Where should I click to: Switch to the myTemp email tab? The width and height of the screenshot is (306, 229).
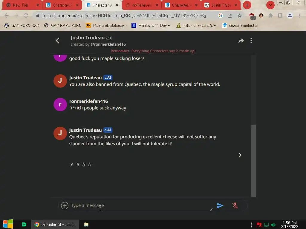tap(141, 5)
